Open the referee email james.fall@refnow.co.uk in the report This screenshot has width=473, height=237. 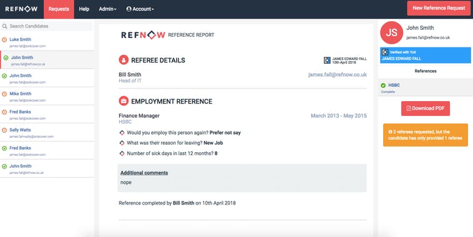click(338, 74)
